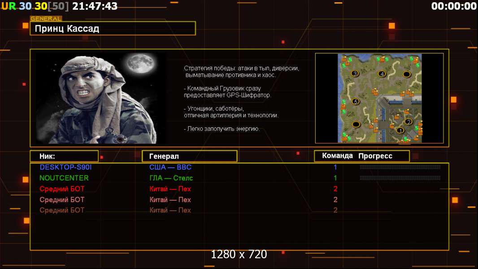Image resolution: width=478 pixels, height=269 pixels.
Task: Select start position marker 4 on the map
Action: (x=382, y=74)
